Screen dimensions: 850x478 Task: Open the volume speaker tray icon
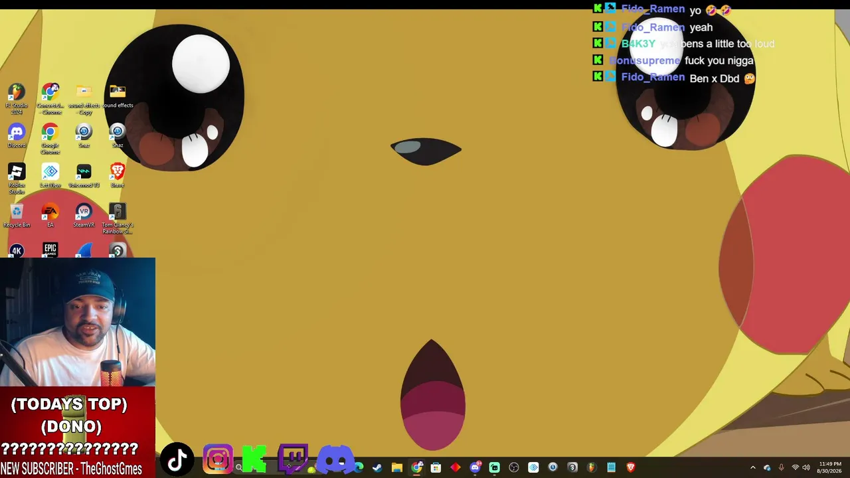[806, 467]
